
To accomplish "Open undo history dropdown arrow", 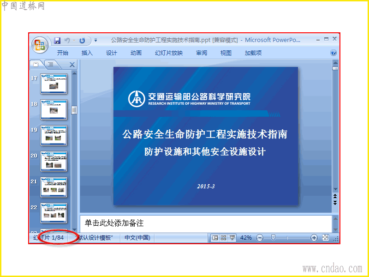I will pos(74,41).
